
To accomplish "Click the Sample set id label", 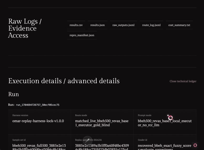I will (19, 140).
